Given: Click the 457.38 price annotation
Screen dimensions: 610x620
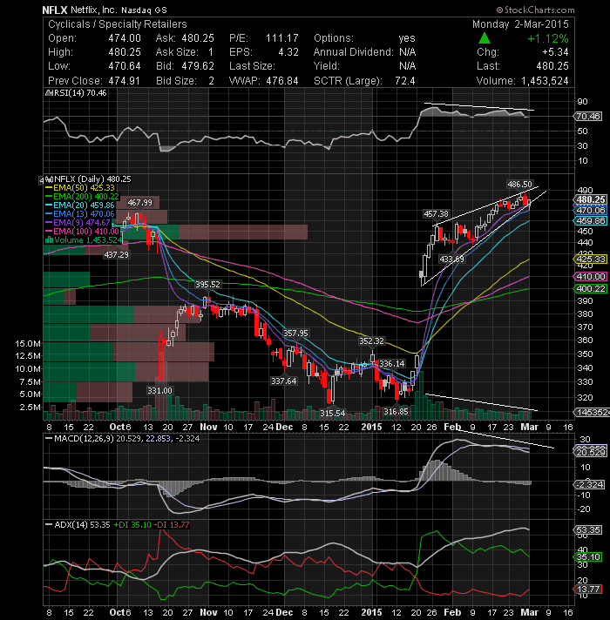Looking at the screenshot, I should [x=436, y=214].
